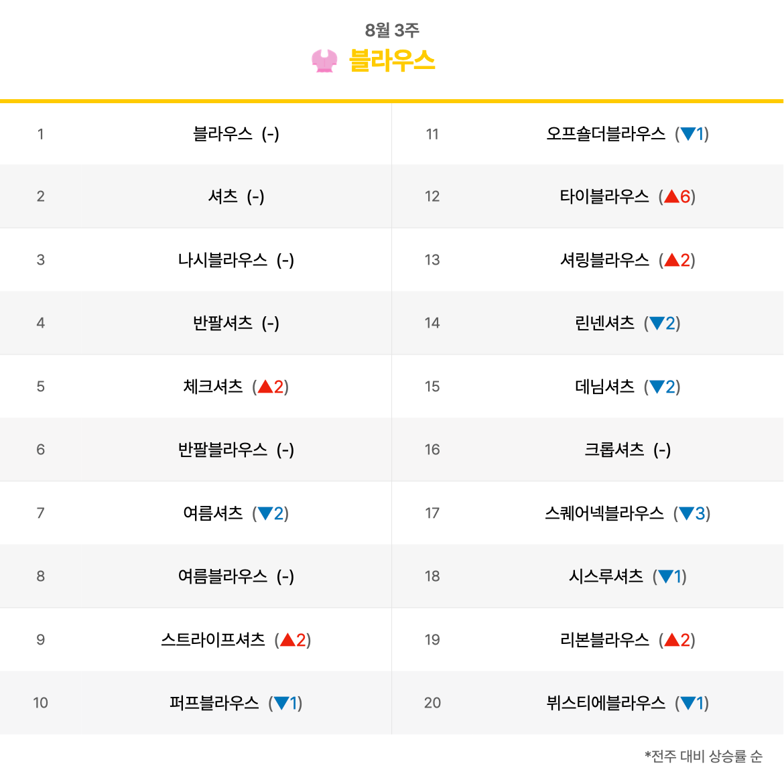Click the blue down arrow beside 퍼프블라우스

tap(281, 704)
